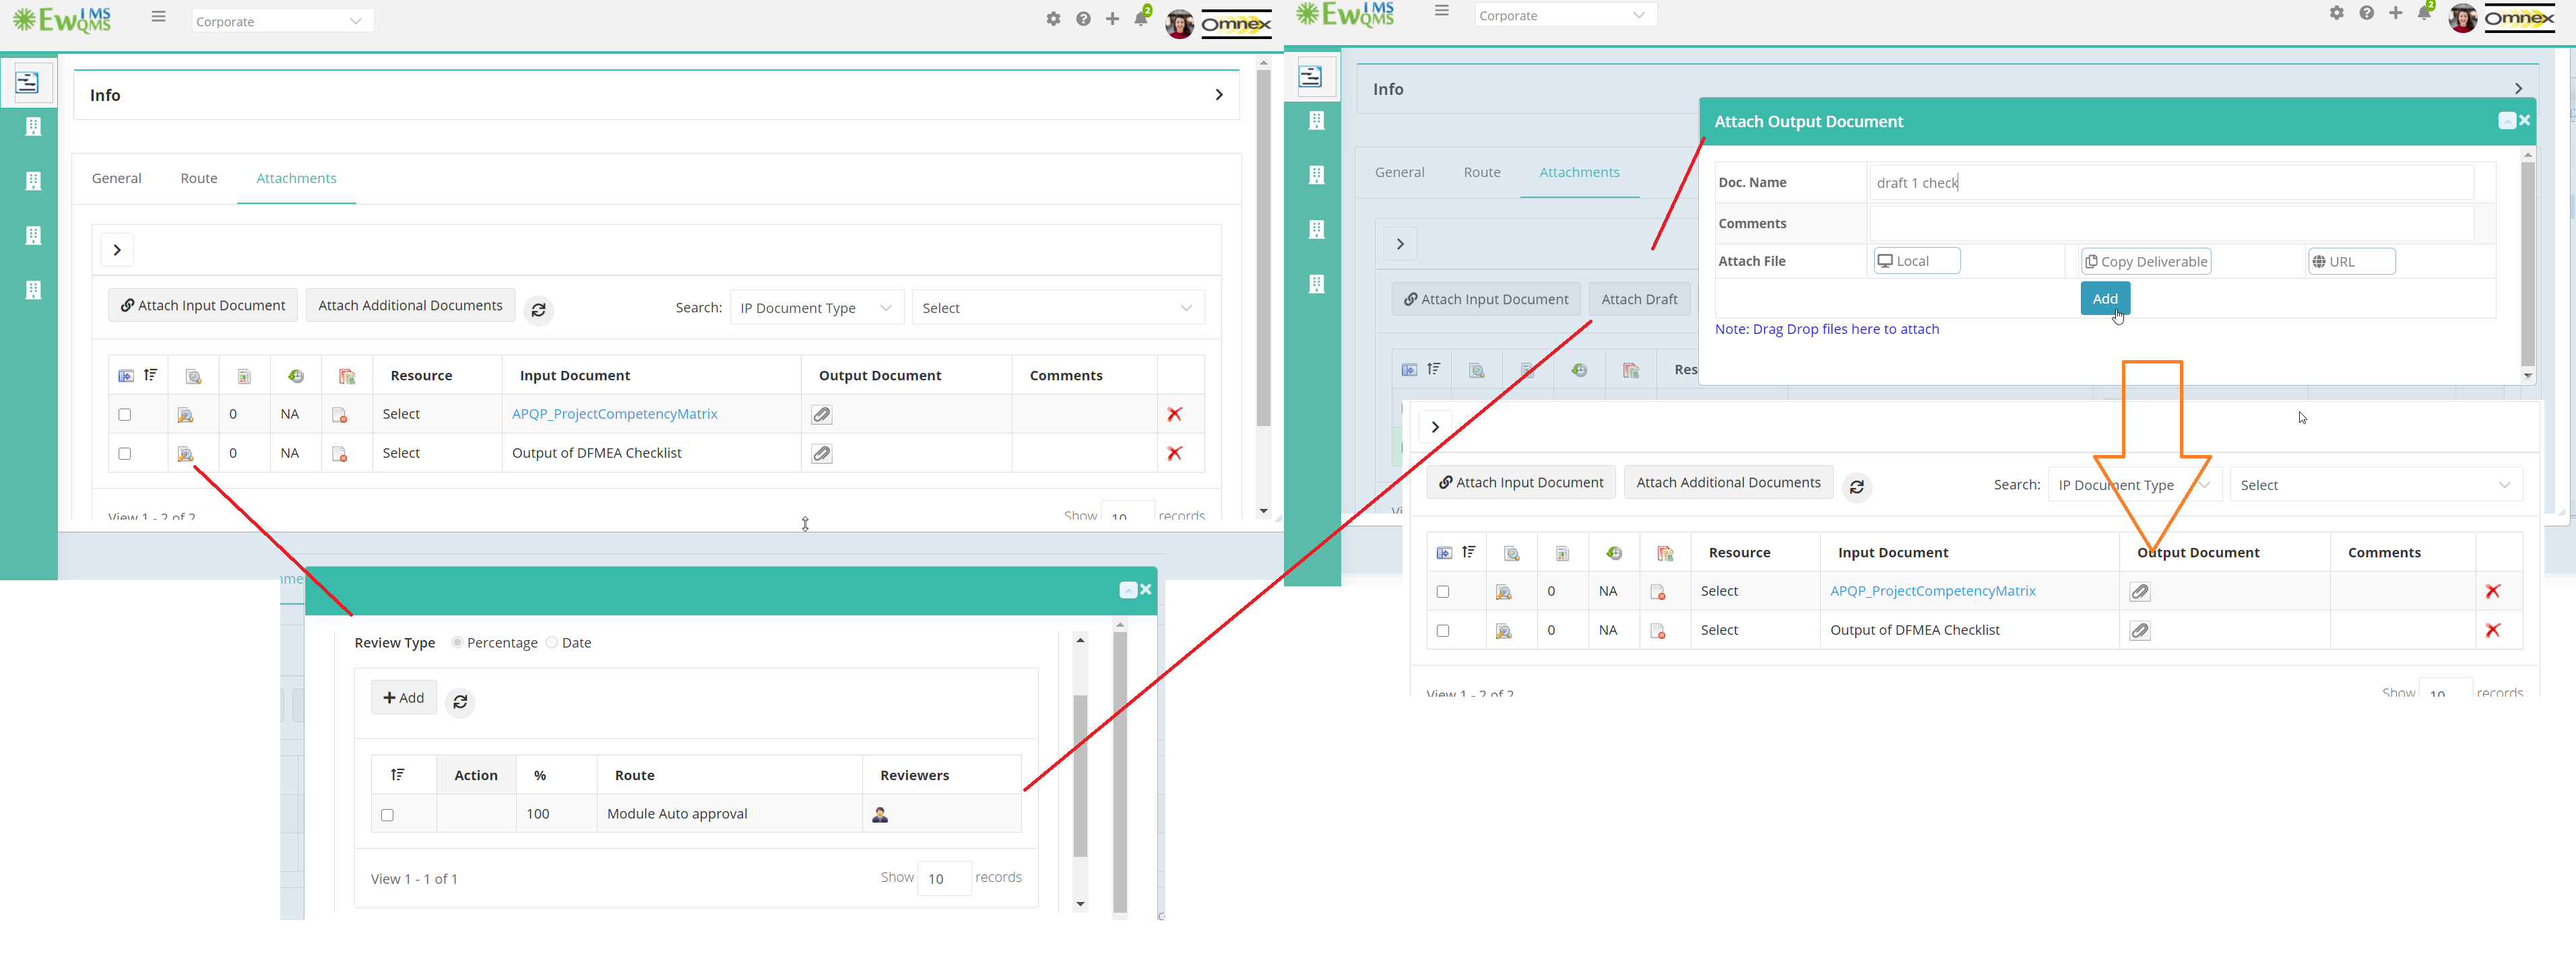Screen dimensions: 2576x972
Task: Click Doc. Name field containing draft 1 check
Action: pyautogui.click(x=2171, y=182)
